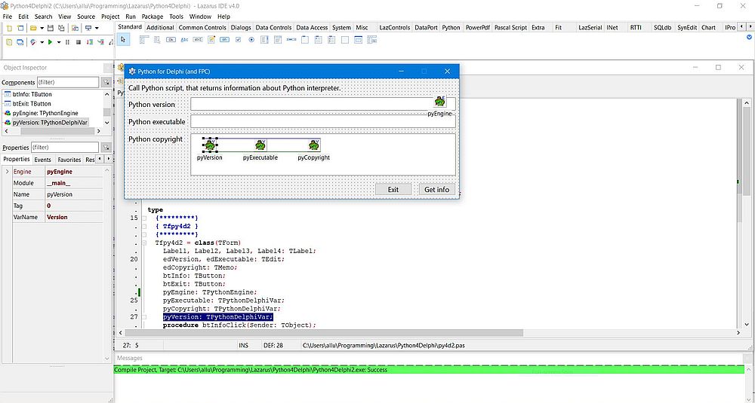The image size is (755, 403).
Task: Pick the TMemo component from palette
Action: [211, 40]
